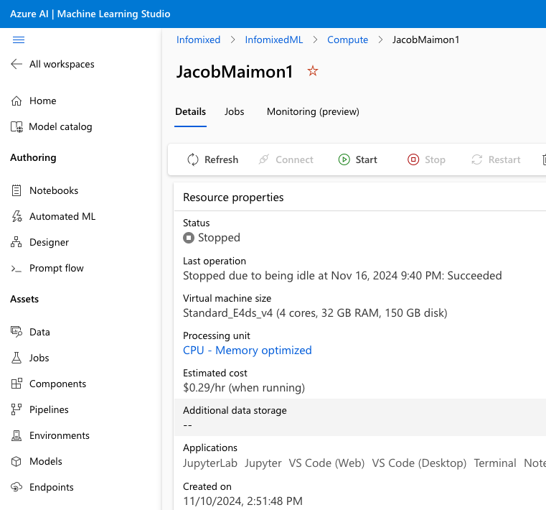546x510 pixels.
Task: Click the Refresh circular arrows icon
Action: click(193, 159)
